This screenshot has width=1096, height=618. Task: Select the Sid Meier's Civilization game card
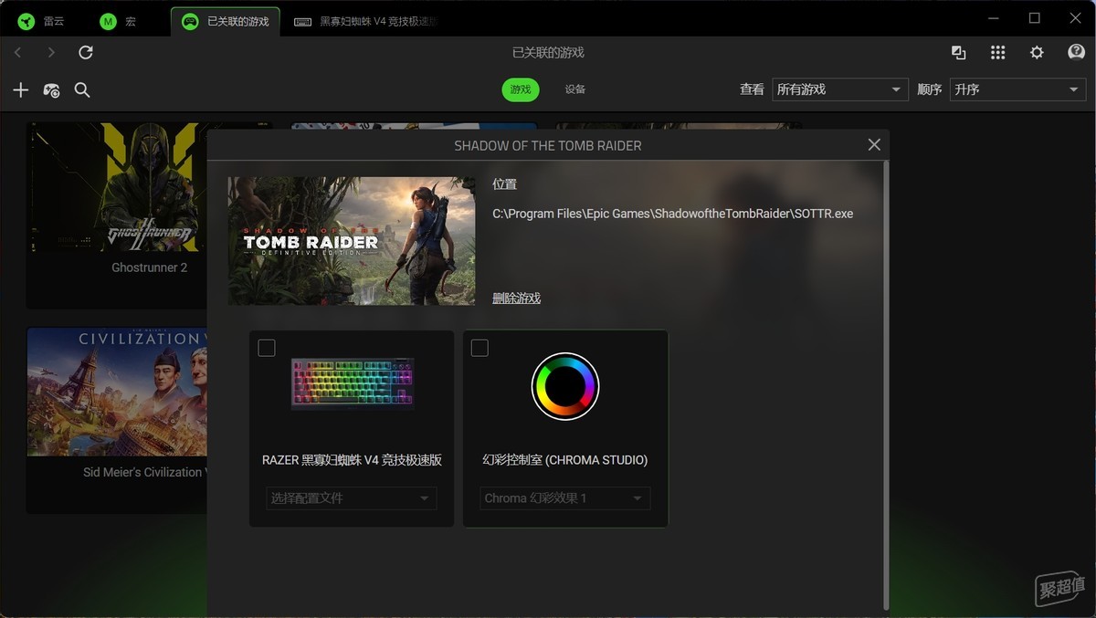tap(117, 420)
